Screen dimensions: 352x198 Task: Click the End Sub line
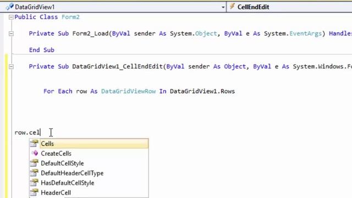42,50
